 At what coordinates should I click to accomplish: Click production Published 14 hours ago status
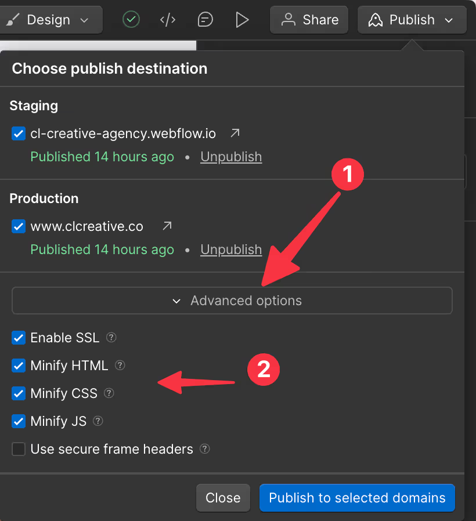102,249
